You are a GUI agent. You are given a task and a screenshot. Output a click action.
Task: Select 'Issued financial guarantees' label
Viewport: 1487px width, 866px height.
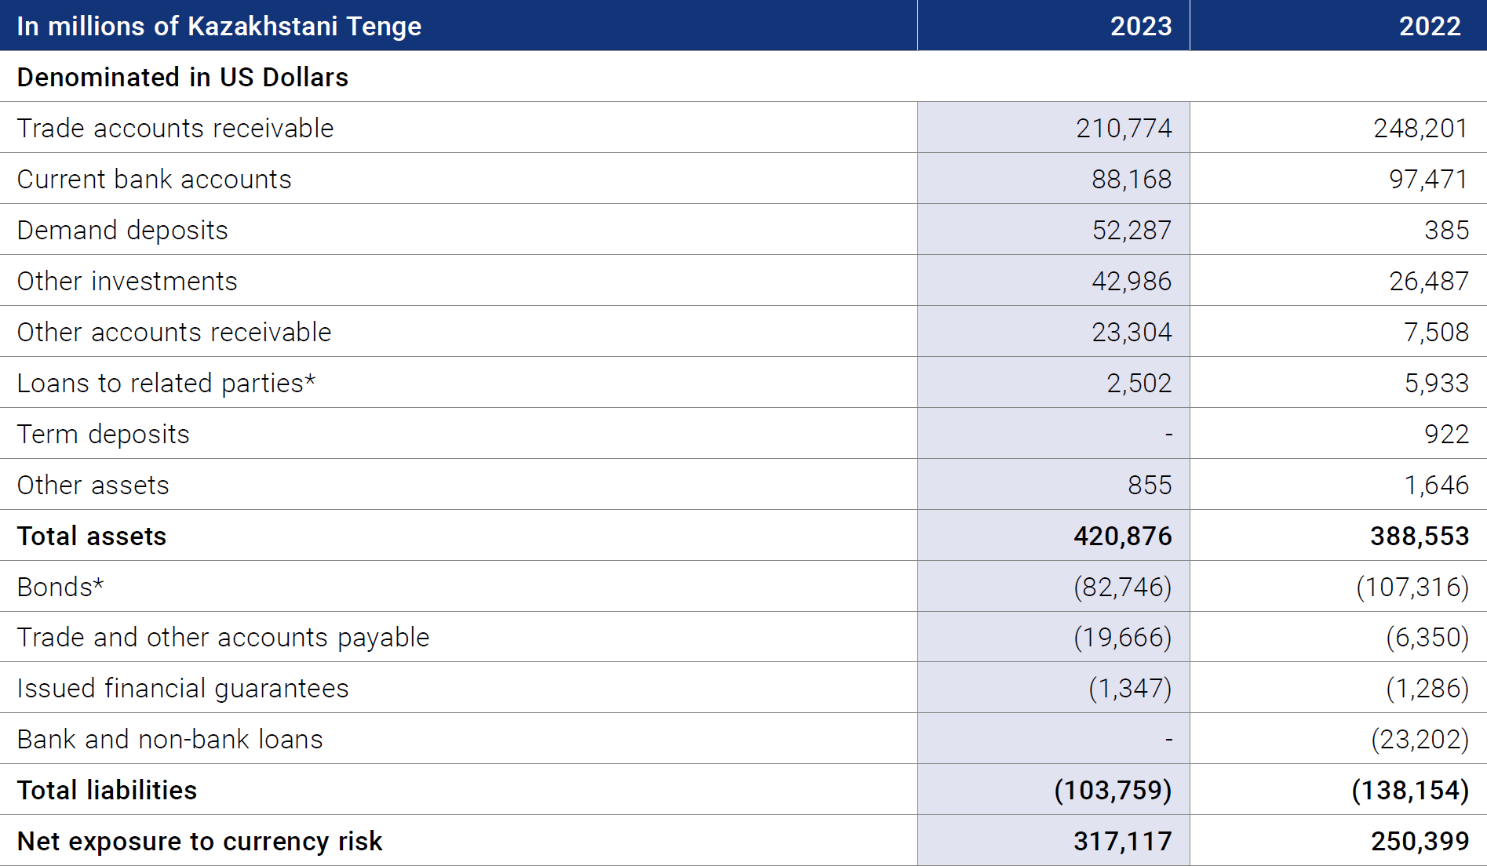click(183, 689)
